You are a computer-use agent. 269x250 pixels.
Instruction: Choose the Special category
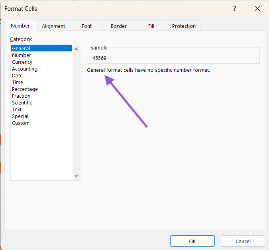pos(41,116)
